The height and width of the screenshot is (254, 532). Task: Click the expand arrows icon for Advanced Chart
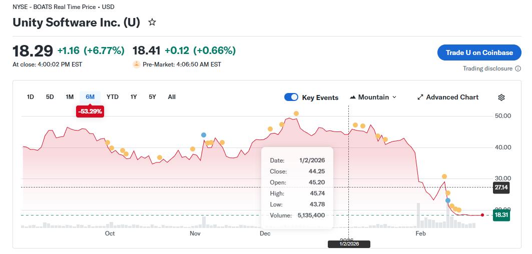coord(420,97)
